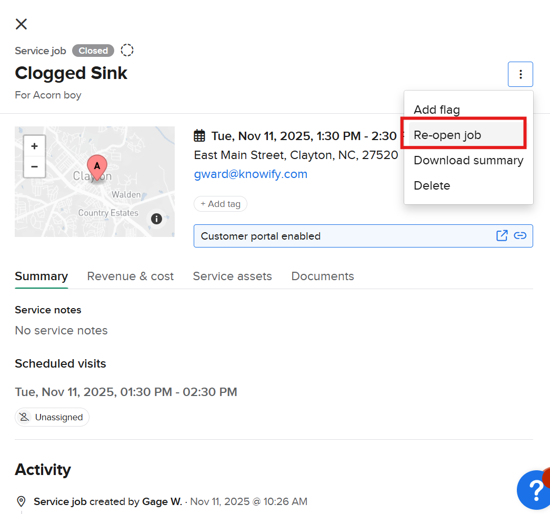Click the + Add tag button

(x=220, y=204)
